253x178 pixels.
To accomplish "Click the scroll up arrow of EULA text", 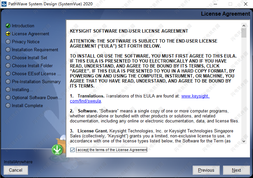I will 244,26.
